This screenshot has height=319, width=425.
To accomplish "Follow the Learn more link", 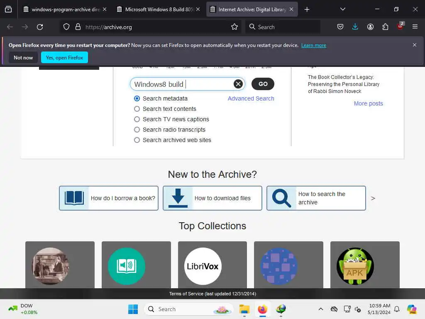I will point(314,45).
